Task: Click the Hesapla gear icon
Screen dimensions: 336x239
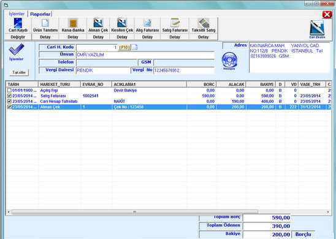Action: pyautogui.click(x=229, y=60)
